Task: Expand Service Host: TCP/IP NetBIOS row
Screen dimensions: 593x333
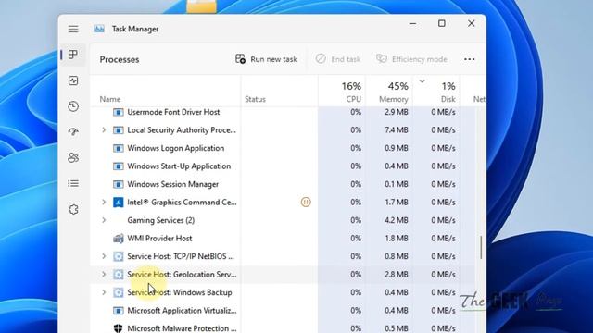Action: [x=104, y=256]
